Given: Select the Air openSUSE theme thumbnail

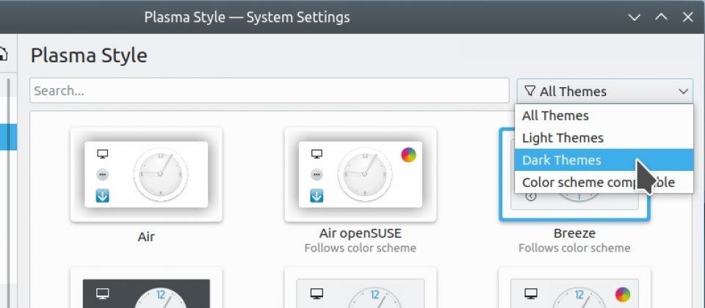Looking at the screenshot, I should (360, 175).
